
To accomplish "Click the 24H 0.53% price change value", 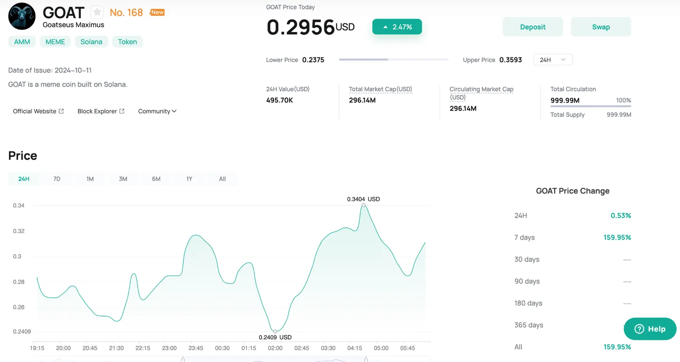I will [620, 215].
